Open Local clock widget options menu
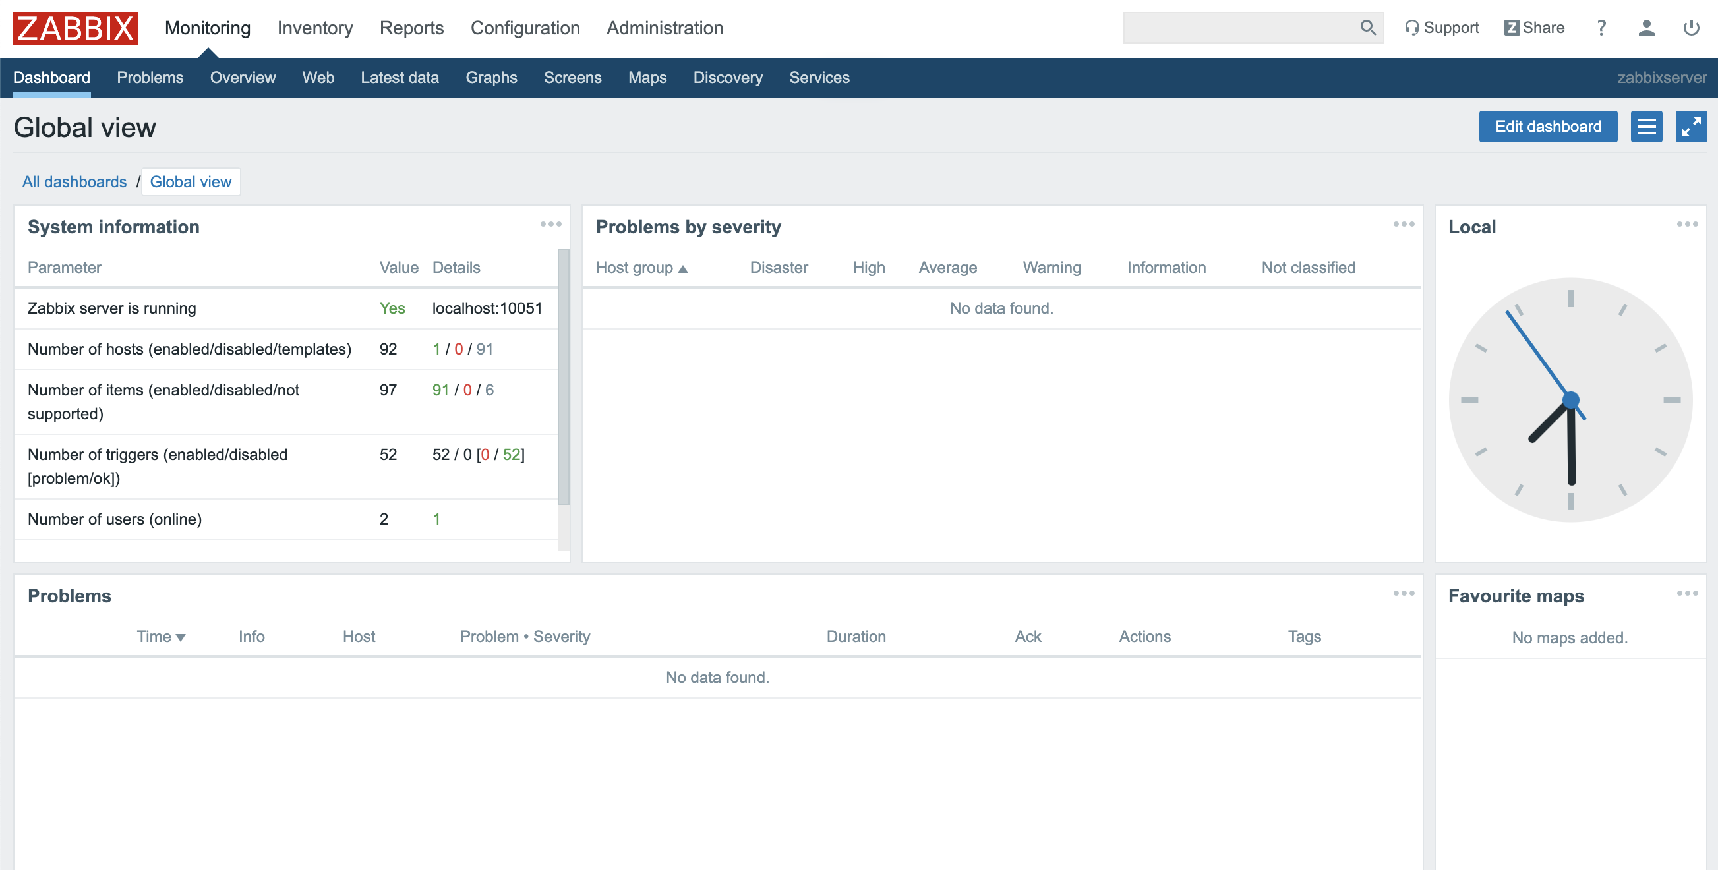The width and height of the screenshot is (1718, 870). tap(1686, 225)
